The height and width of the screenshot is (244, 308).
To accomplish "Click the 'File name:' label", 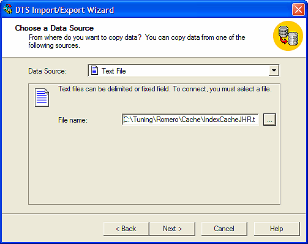I will [x=73, y=120].
